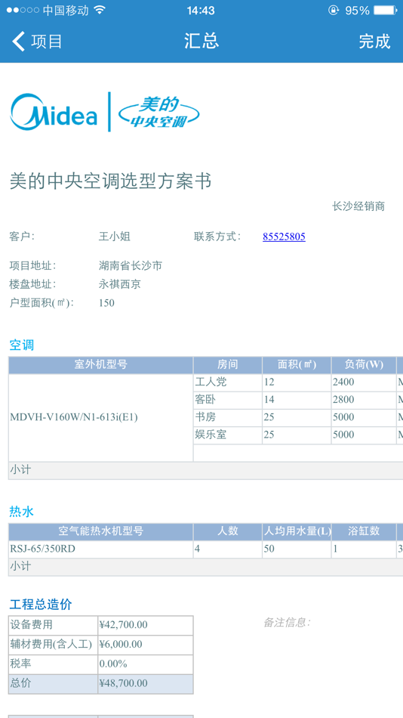The image size is (403, 718).
Task: Tap 中国移动 carrier text
Action: pos(66,10)
